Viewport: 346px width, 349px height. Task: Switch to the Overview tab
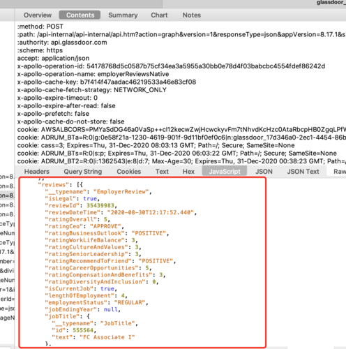38,15
